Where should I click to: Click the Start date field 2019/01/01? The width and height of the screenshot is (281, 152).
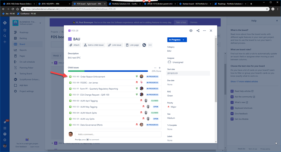188,73
